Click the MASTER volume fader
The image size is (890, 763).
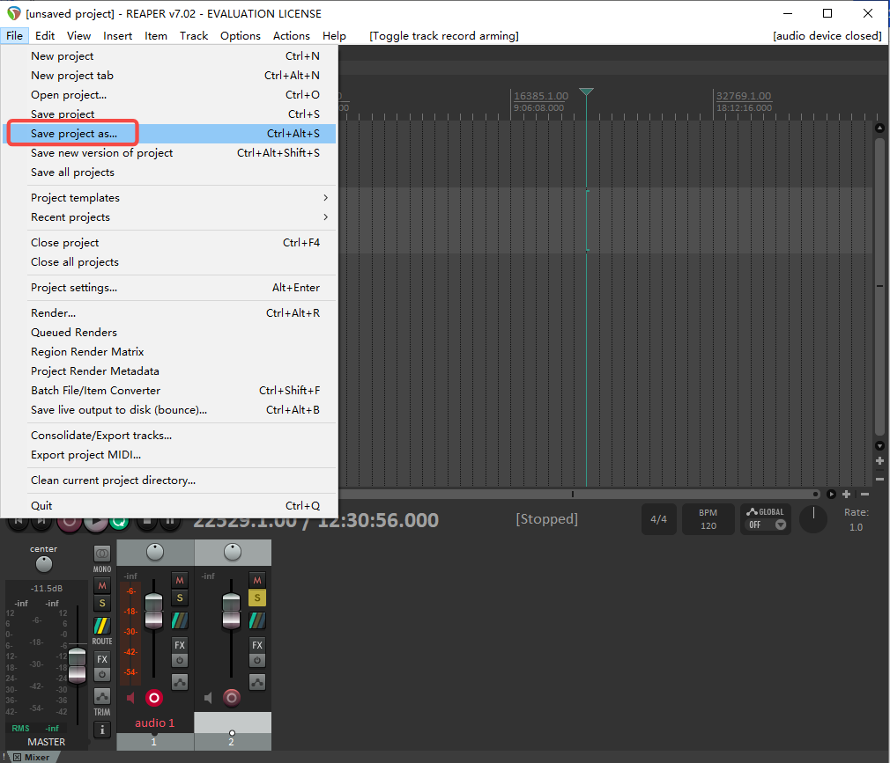(78, 665)
